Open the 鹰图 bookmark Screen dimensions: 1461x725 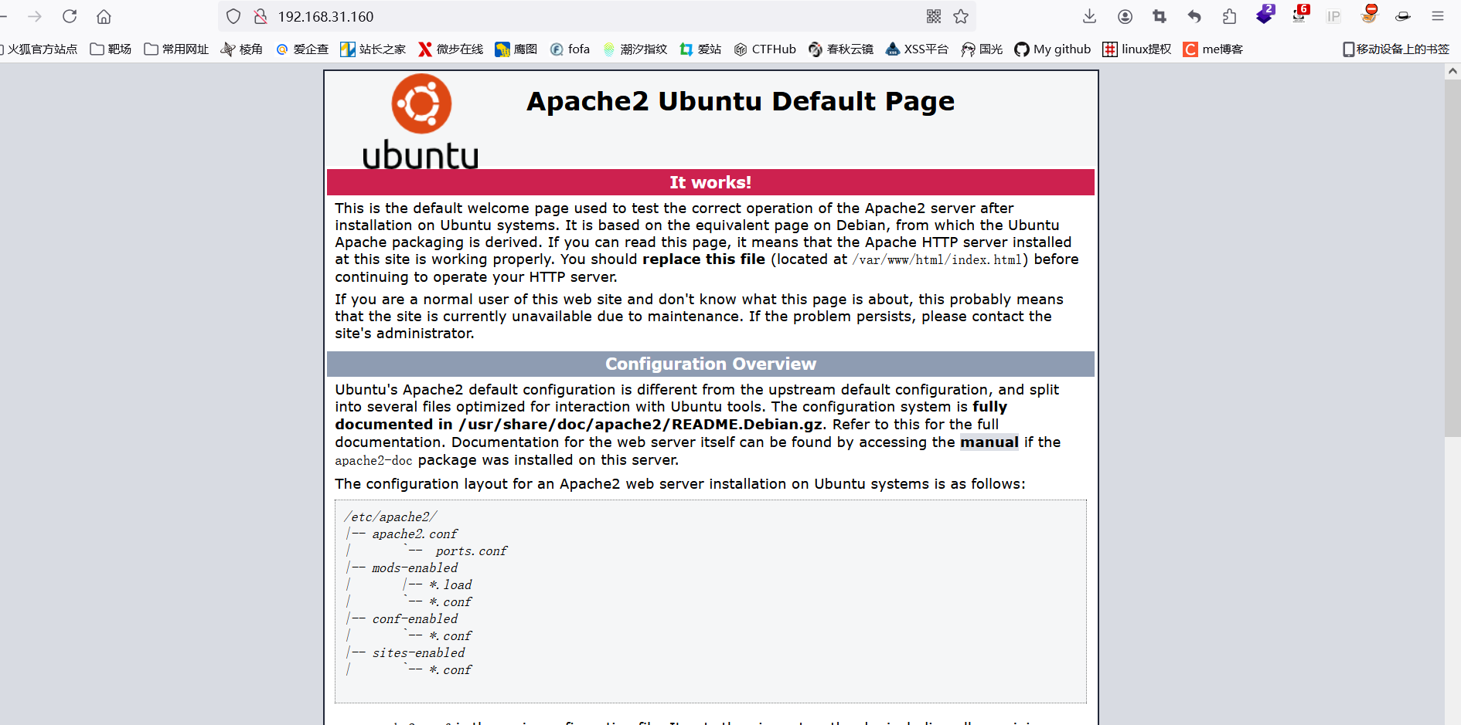click(516, 49)
